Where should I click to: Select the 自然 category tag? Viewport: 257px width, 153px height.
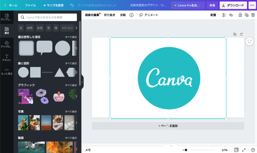[x=30, y=28]
